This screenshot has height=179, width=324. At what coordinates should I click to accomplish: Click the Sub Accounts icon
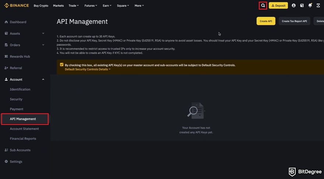coord(6,150)
